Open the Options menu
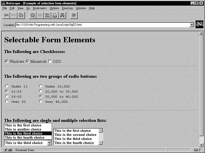 click(x=54, y=8)
